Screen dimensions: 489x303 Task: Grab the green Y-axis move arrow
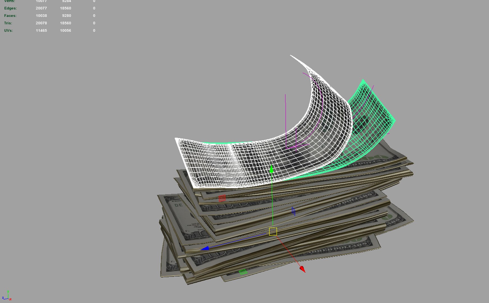[271, 169]
